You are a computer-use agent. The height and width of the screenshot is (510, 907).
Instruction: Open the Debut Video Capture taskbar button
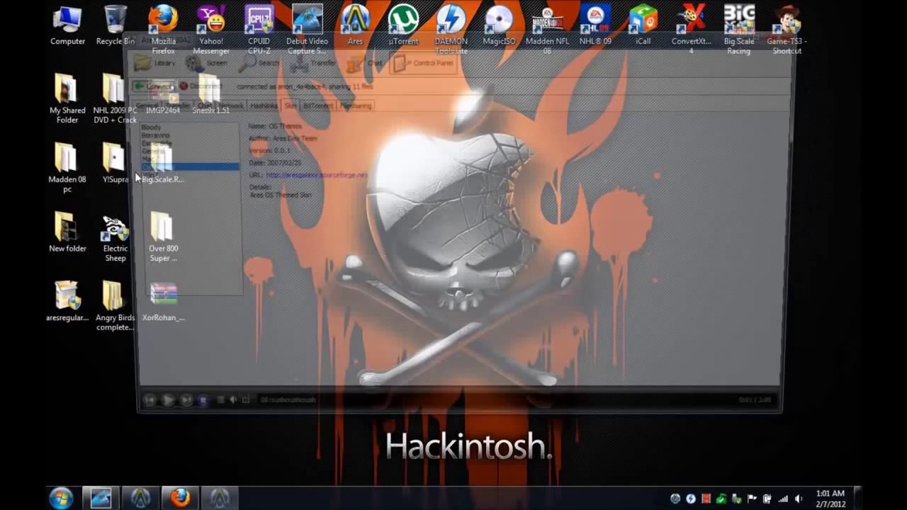[100, 498]
